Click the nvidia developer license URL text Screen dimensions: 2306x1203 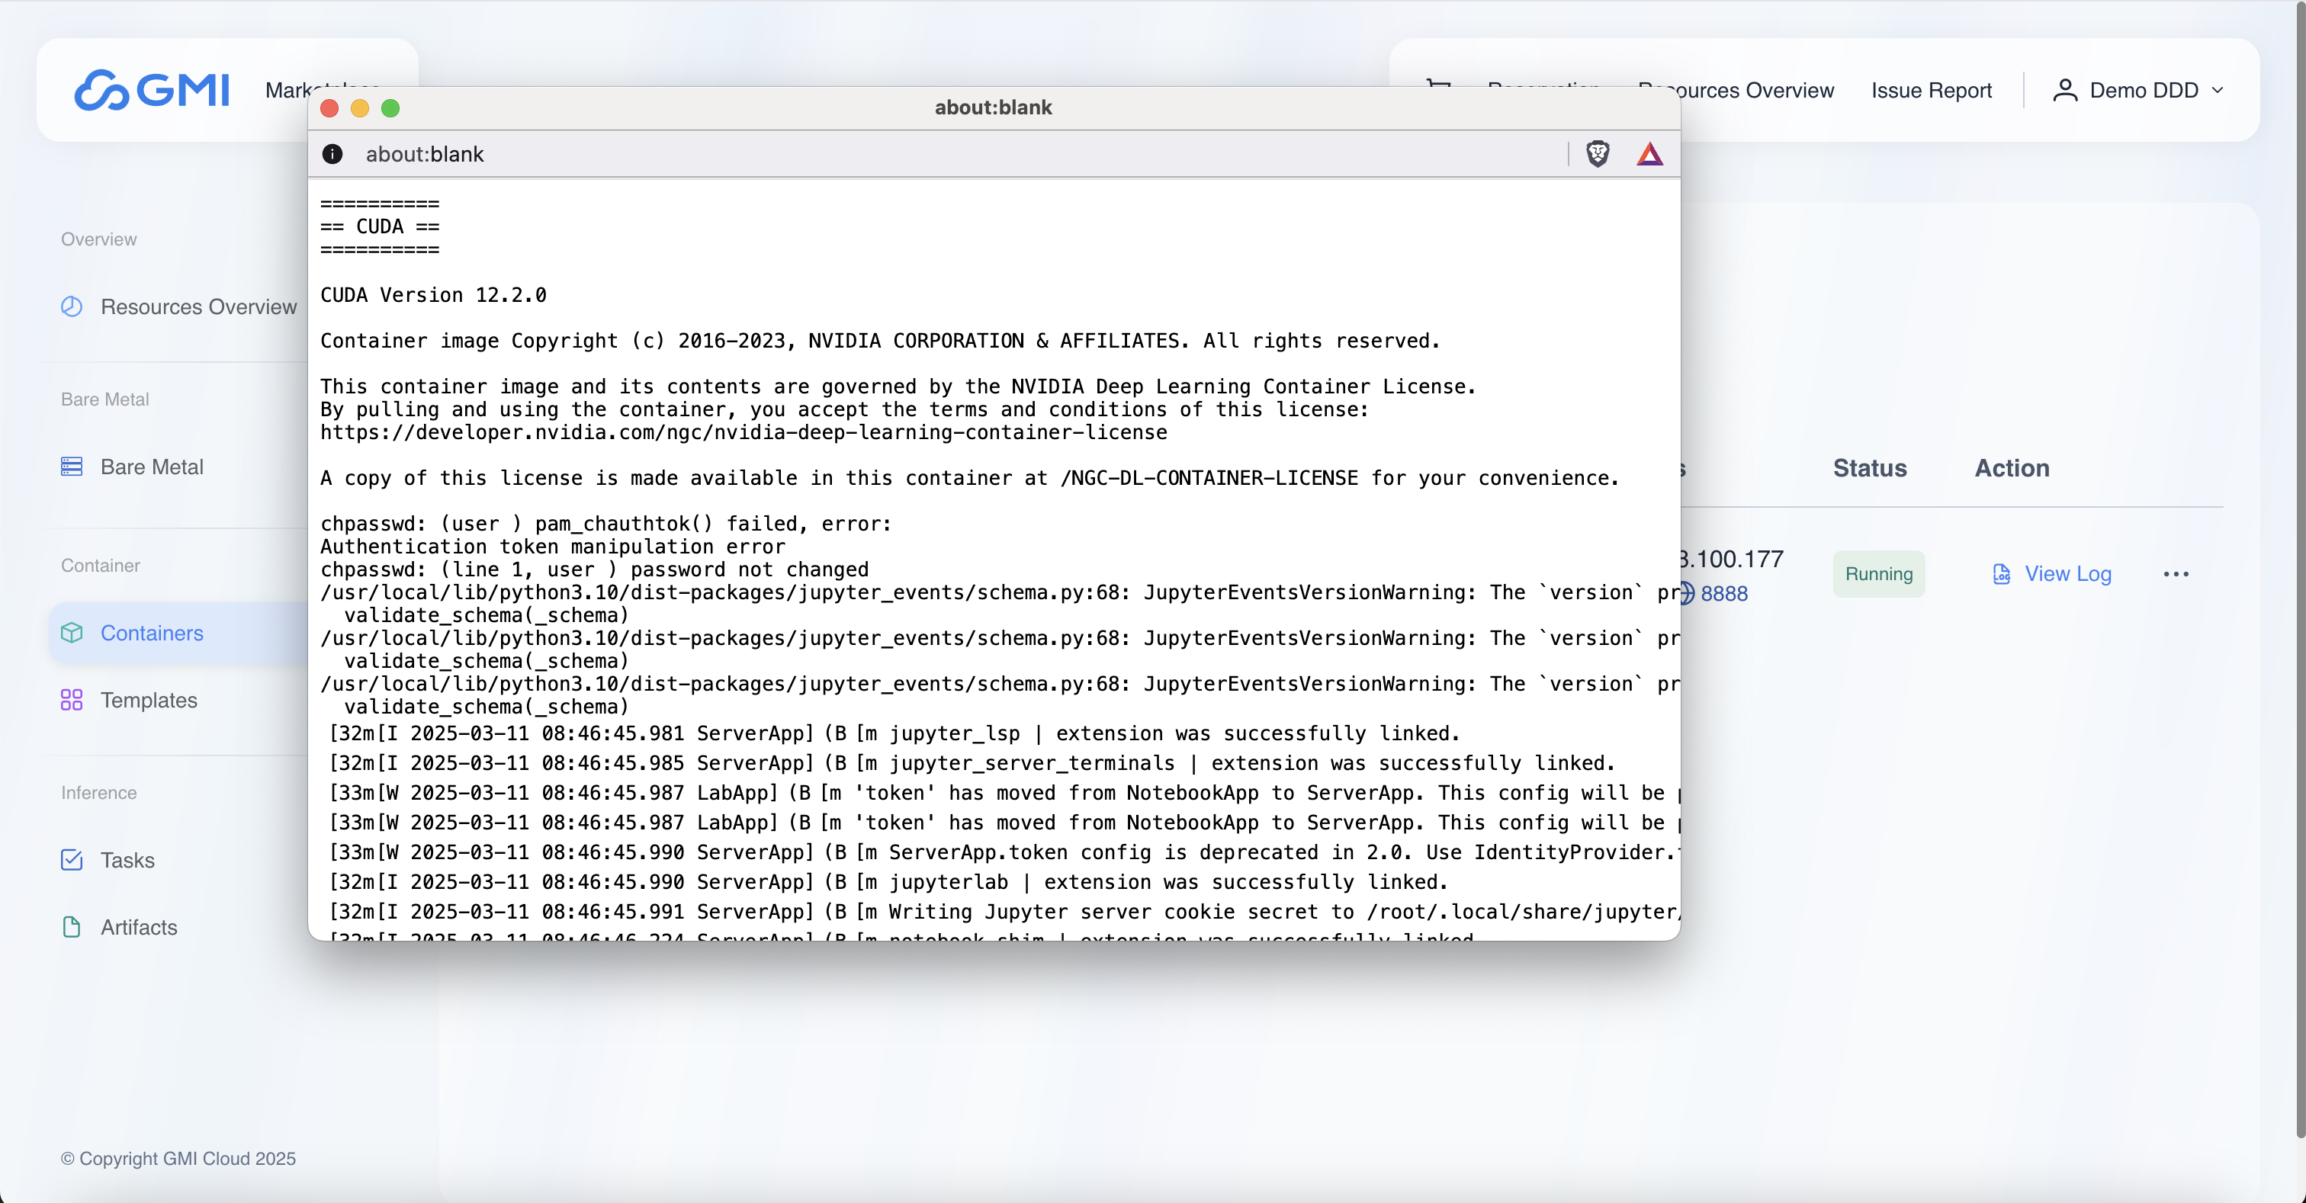(743, 432)
